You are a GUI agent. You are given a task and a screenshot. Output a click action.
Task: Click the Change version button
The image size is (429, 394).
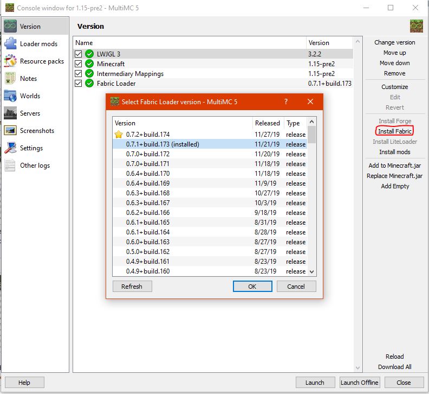point(394,42)
